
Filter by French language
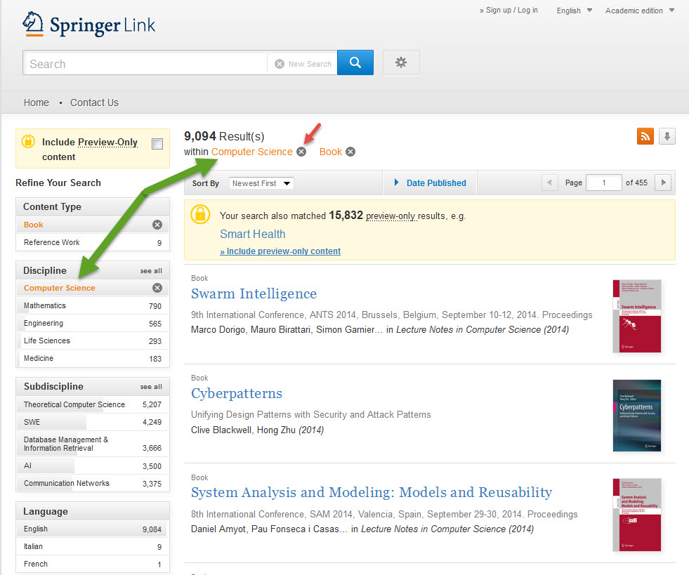93,564
